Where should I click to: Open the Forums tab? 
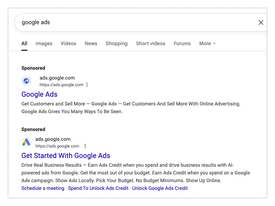[x=182, y=43]
